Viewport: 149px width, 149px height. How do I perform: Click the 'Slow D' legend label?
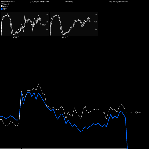point(6,4)
